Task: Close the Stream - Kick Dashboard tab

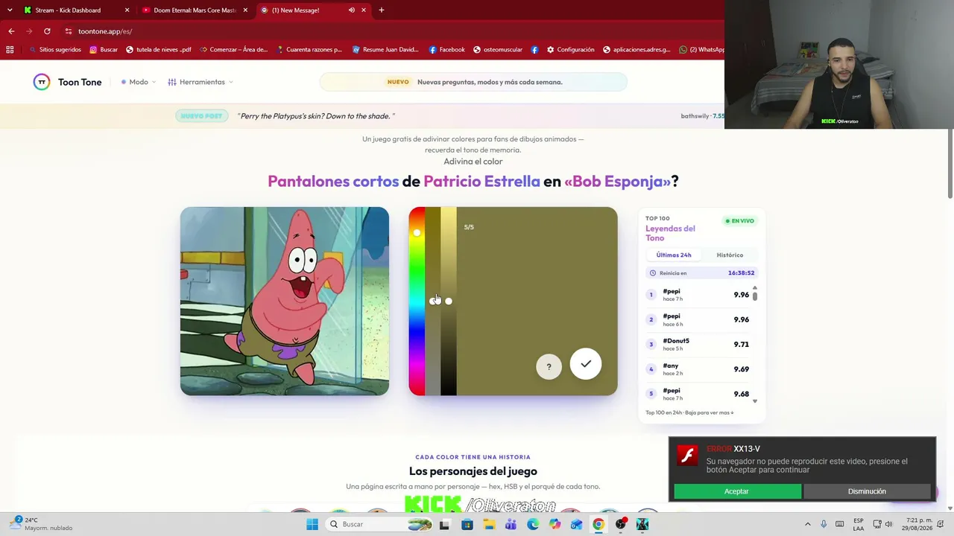Action: [x=127, y=10]
